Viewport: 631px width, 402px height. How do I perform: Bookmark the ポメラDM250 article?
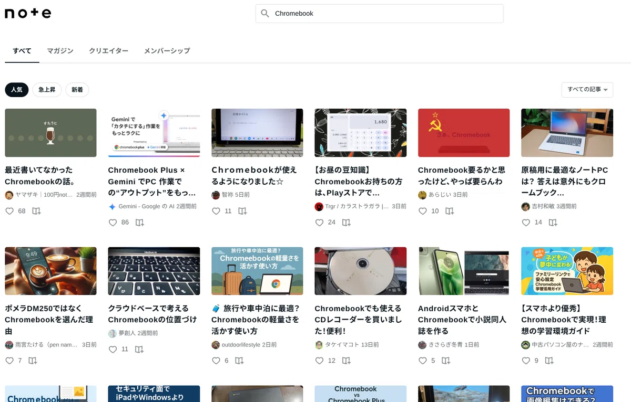tap(33, 361)
